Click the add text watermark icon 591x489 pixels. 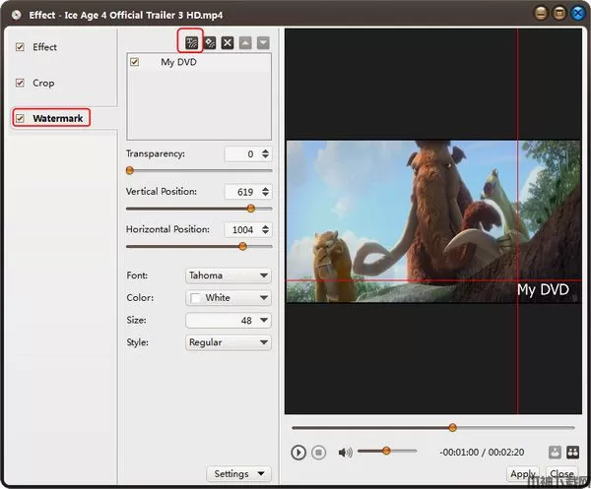click(192, 42)
